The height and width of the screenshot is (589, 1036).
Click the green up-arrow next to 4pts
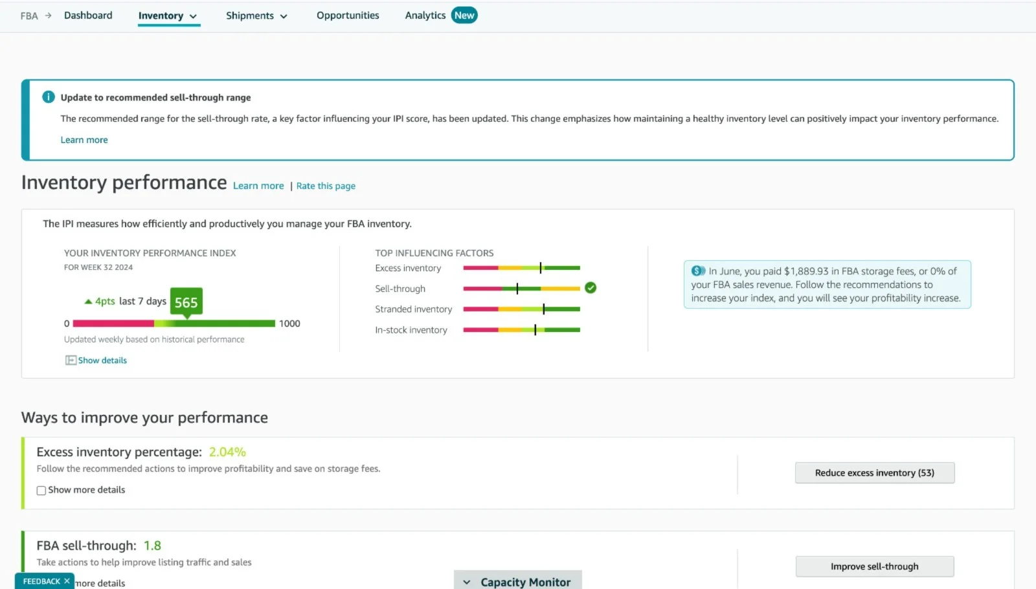(x=88, y=302)
